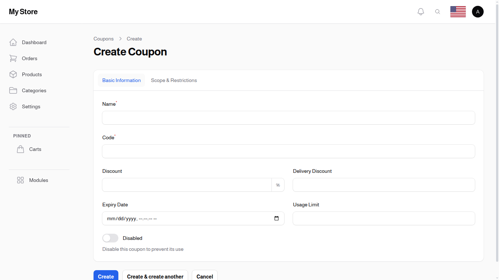Open the Expiry Date calendar picker
This screenshot has height=280, width=499.
[277, 218]
